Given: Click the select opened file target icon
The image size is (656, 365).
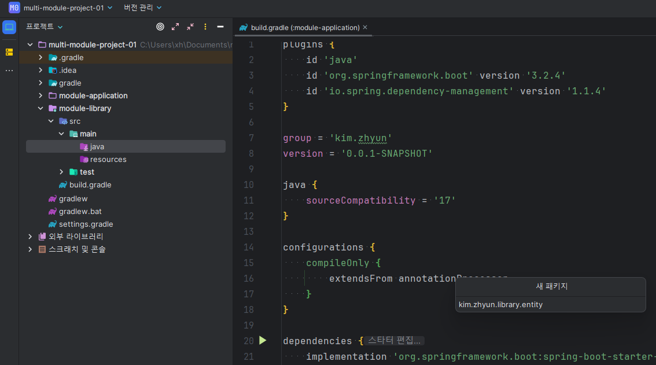Looking at the screenshot, I should [160, 27].
